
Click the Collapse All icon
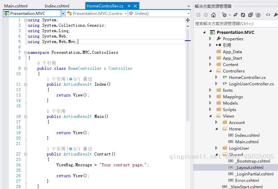tap(250, 15)
